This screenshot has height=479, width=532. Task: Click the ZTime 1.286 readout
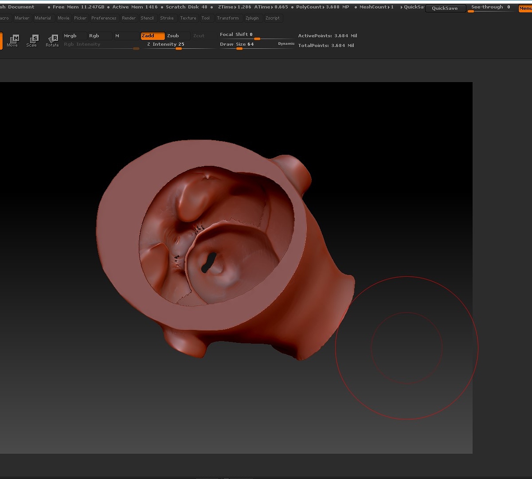[235, 7]
